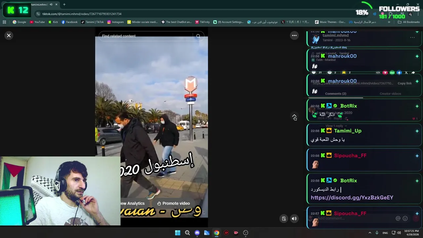Click the bookmark favorites icon
Screen dimensions: 423x238
click(x=344, y=72)
